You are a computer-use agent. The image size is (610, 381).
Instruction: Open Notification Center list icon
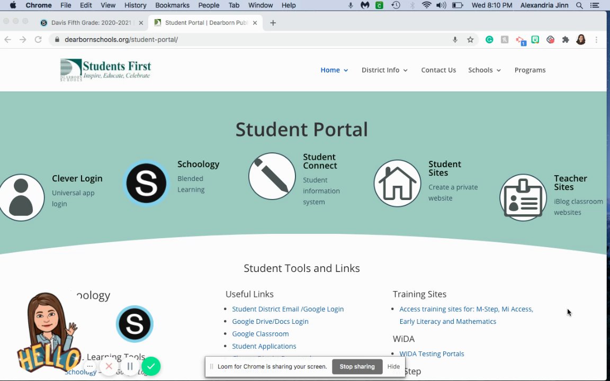595,5
